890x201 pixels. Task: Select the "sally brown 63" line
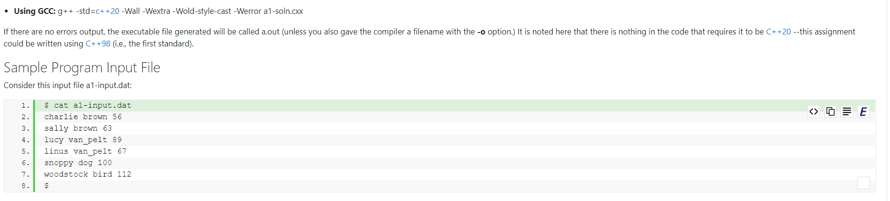(x=78, y=128)
